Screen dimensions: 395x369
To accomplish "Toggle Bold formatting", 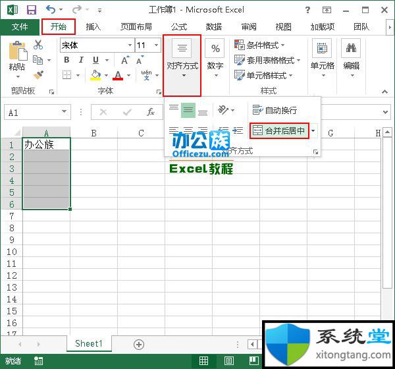I will 66,60.
